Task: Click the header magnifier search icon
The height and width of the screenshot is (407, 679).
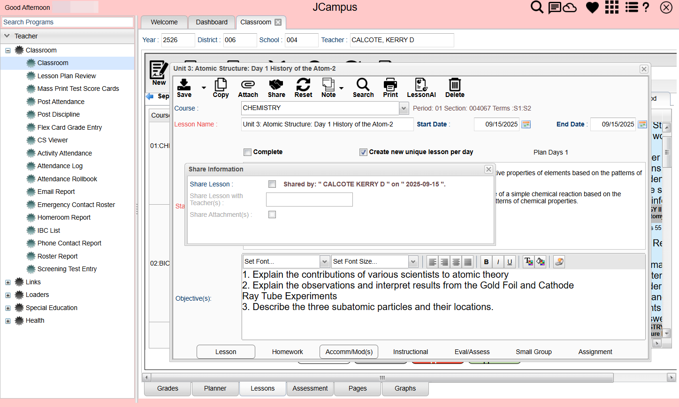Action: [537, 7]
